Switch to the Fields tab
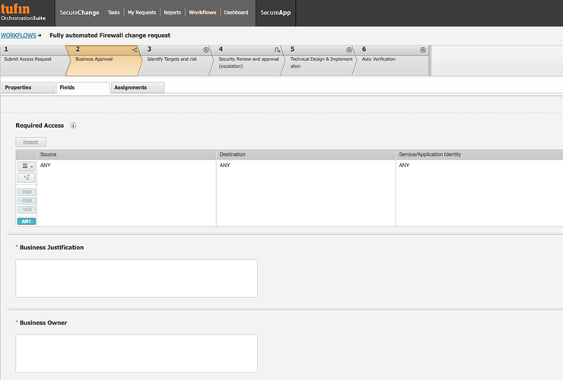Screen dimensions: 563x380 tap(83, 87)
